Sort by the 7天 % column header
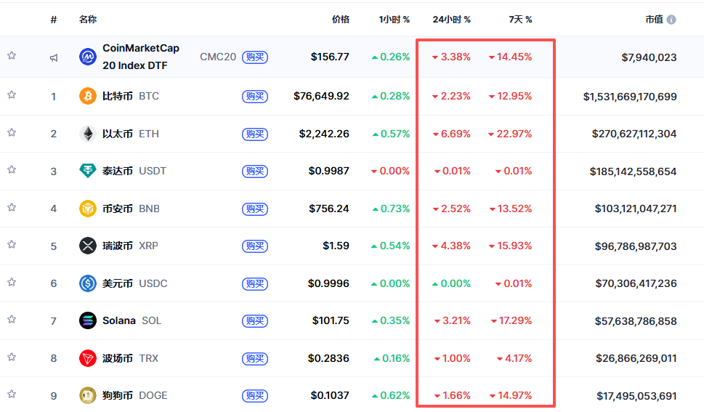 coord(520,20)
